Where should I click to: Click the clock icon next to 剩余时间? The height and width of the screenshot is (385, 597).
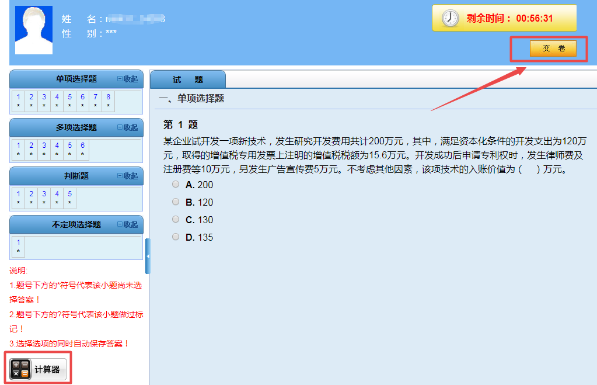click(449, 18)
